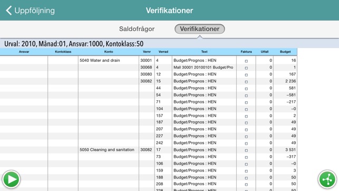Click voucher number 30080

pyautogui.click(x=146, y=74)
